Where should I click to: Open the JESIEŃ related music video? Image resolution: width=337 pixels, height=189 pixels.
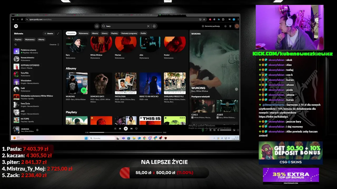point(227,109)
